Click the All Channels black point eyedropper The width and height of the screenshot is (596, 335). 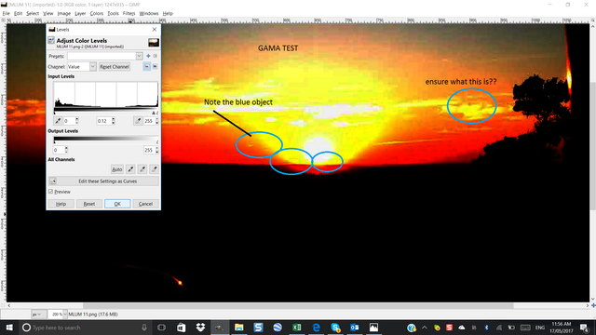click(130, 169)
